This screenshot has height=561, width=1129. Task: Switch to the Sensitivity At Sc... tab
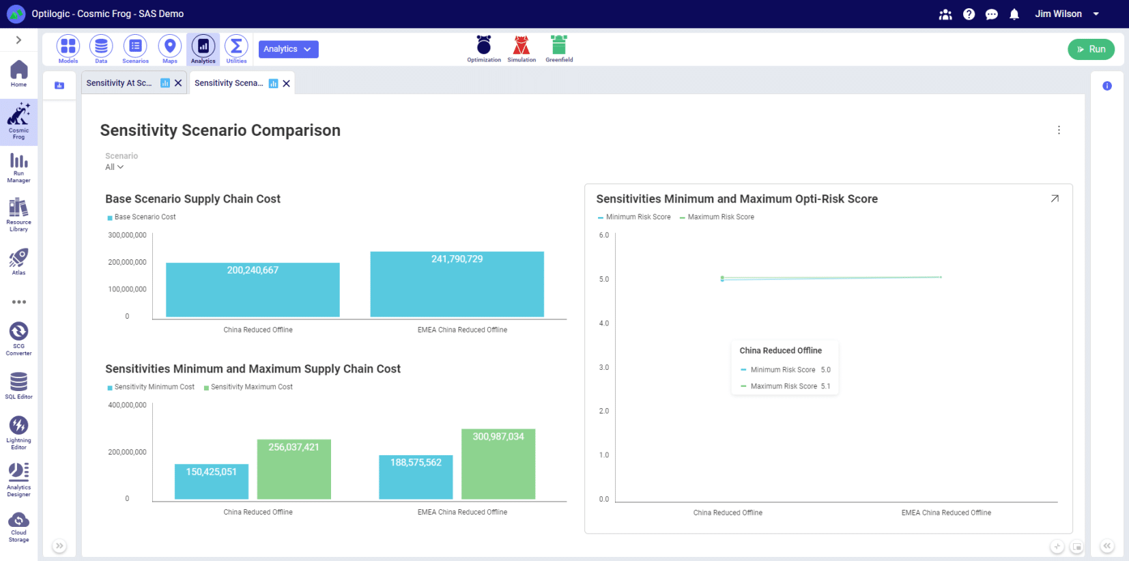119,83
